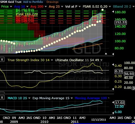The width and height of the screenshot is (135, 124).
Task: Click the True Strength Index 30 14 label
Action: (x=29, y=60)
